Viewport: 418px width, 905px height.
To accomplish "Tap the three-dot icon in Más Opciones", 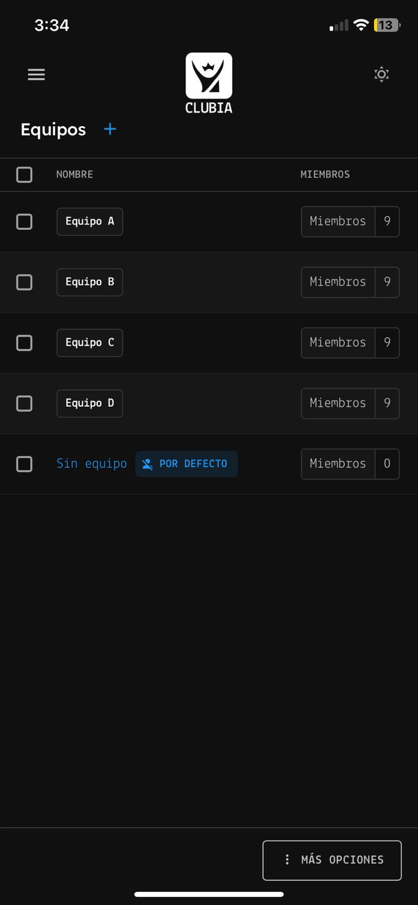I will click(x=287, y=859).
